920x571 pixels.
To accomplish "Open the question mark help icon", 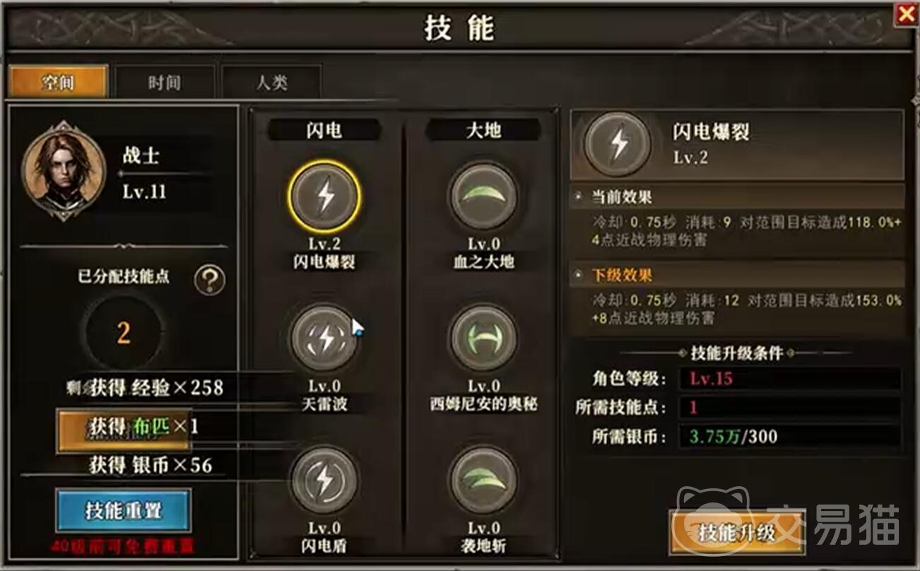I will point(210,281).
